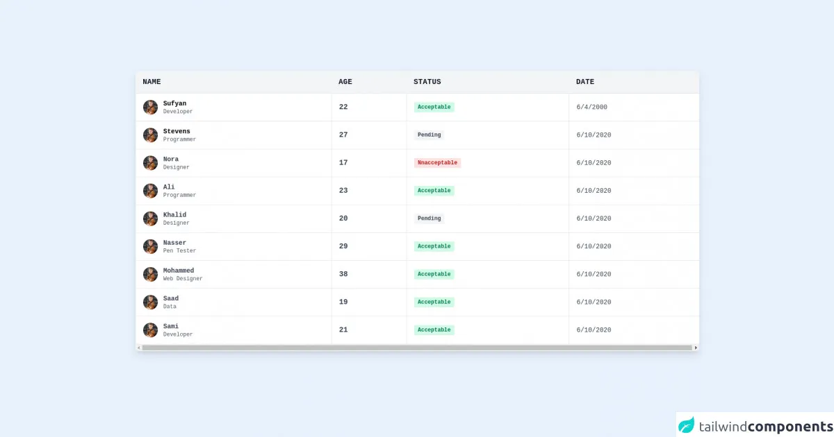Click the avatar beside Ali

tap(150, 191)
